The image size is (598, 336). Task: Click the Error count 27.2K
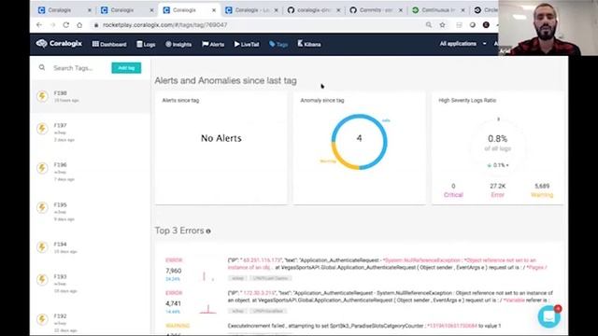coord(498,187)
